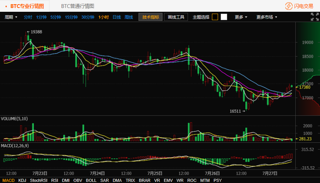Click the 7月25日 date on time axis

tap(155, 174)
